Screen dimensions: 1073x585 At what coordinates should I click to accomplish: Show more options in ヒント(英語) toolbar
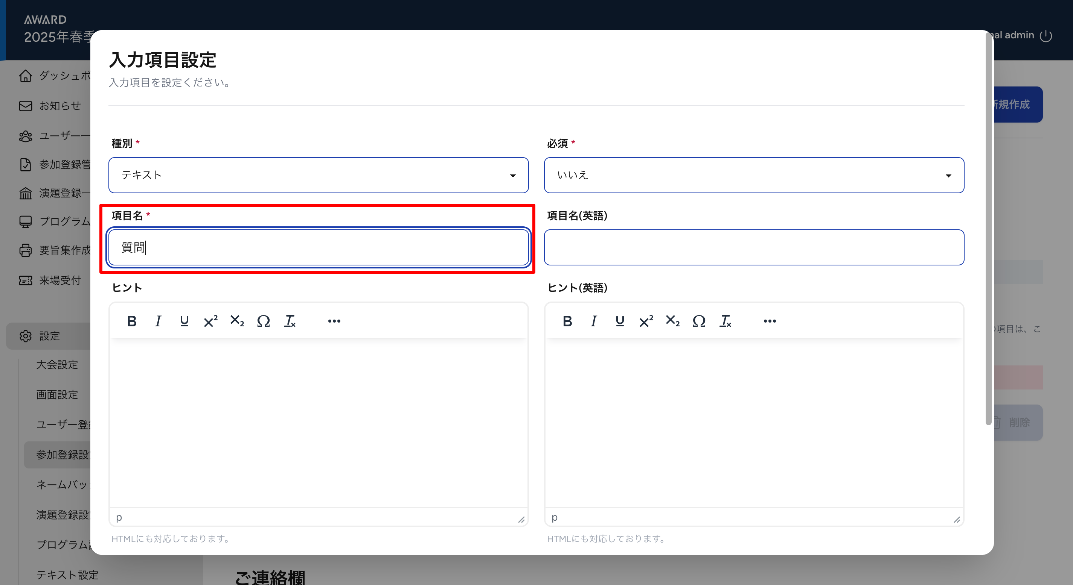pos(769,321)
